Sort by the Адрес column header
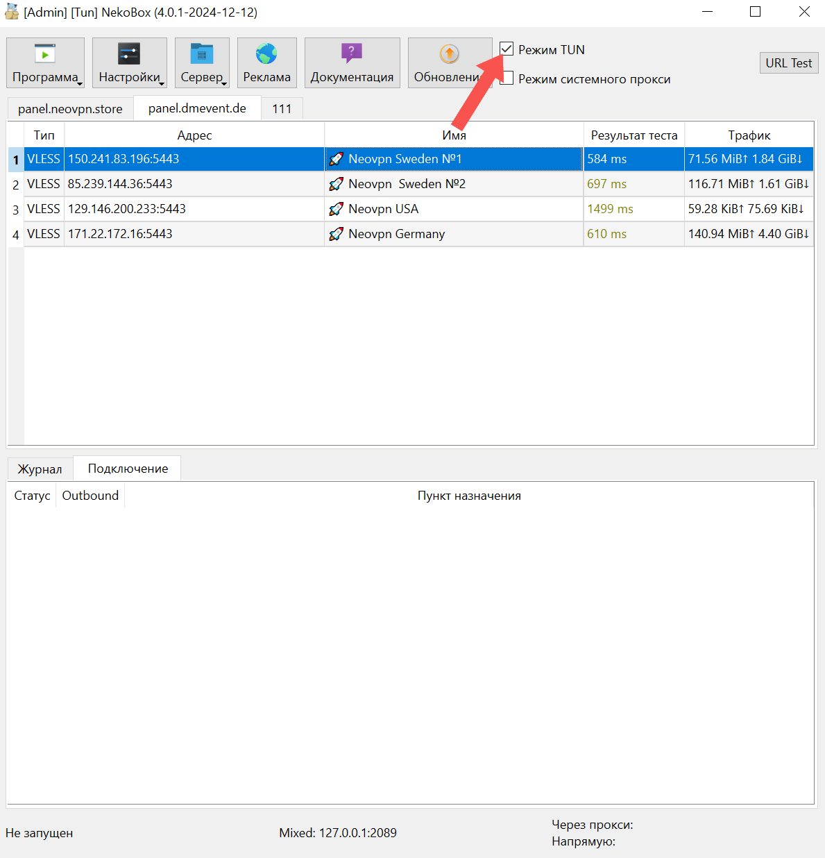This screenshot has height=858, width=825. [x=194, y=135]
